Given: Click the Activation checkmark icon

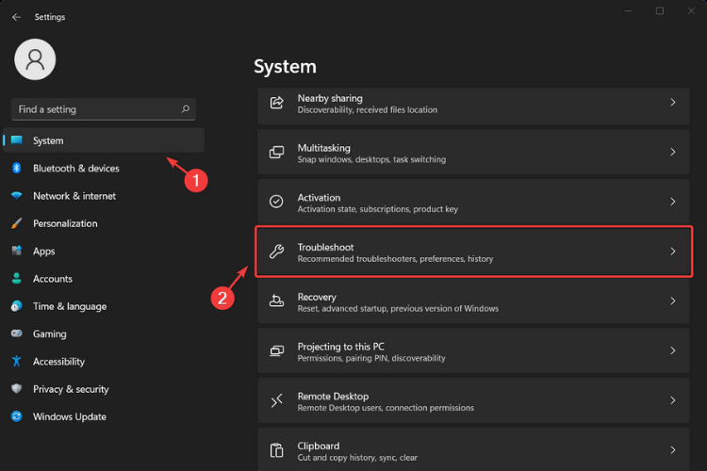Looking at the screenshot, I should coord(276,202).
